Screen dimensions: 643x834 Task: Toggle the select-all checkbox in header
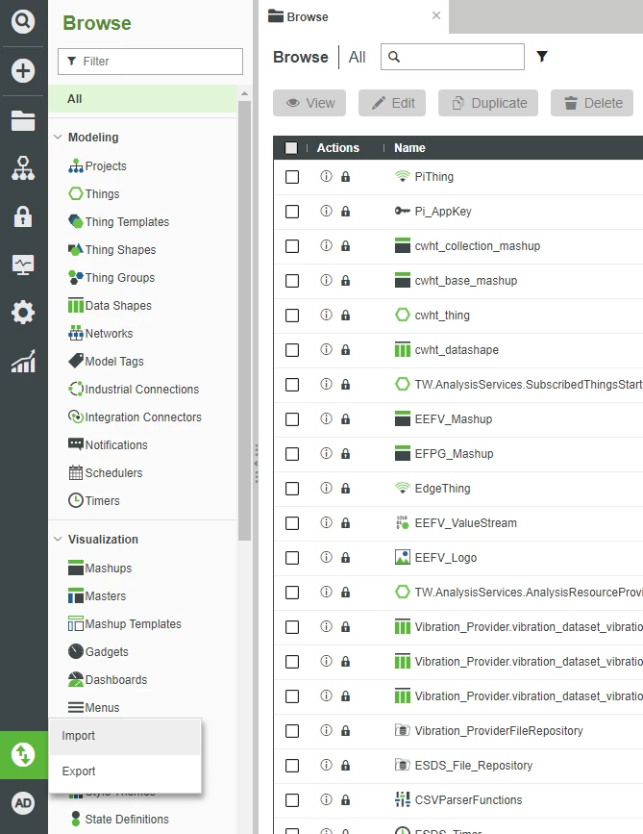(291, 148)
